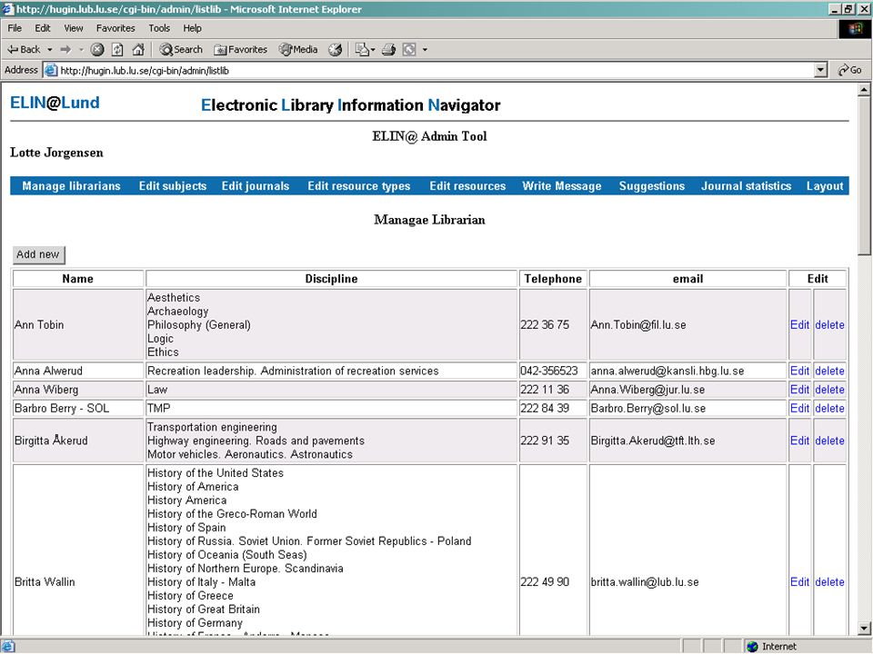Screen dimensions: 873x654
Task: Edit the Britta Wallin entry
Action: (799, 581)
